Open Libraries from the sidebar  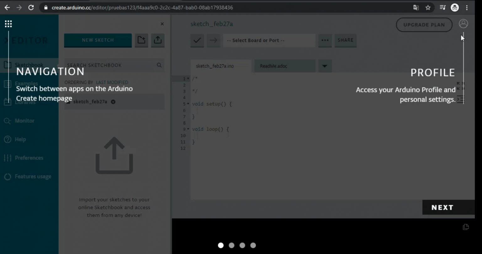click(8, 102)
